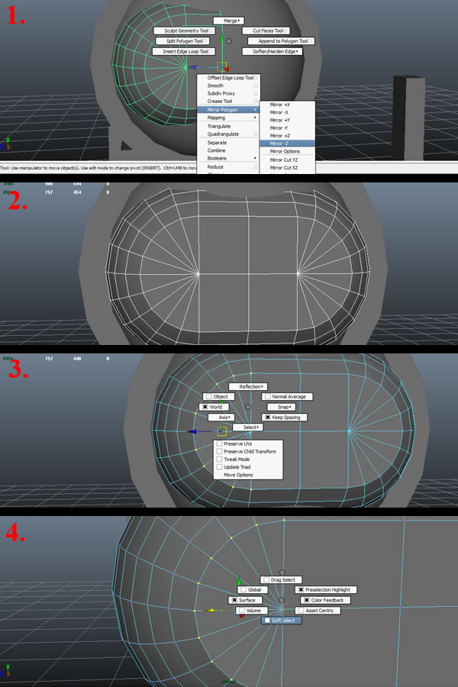This screenshot has height=687, width=458.
Task: Toggle the Keep Spacing checkbox
Action: (x=268, y=418)
